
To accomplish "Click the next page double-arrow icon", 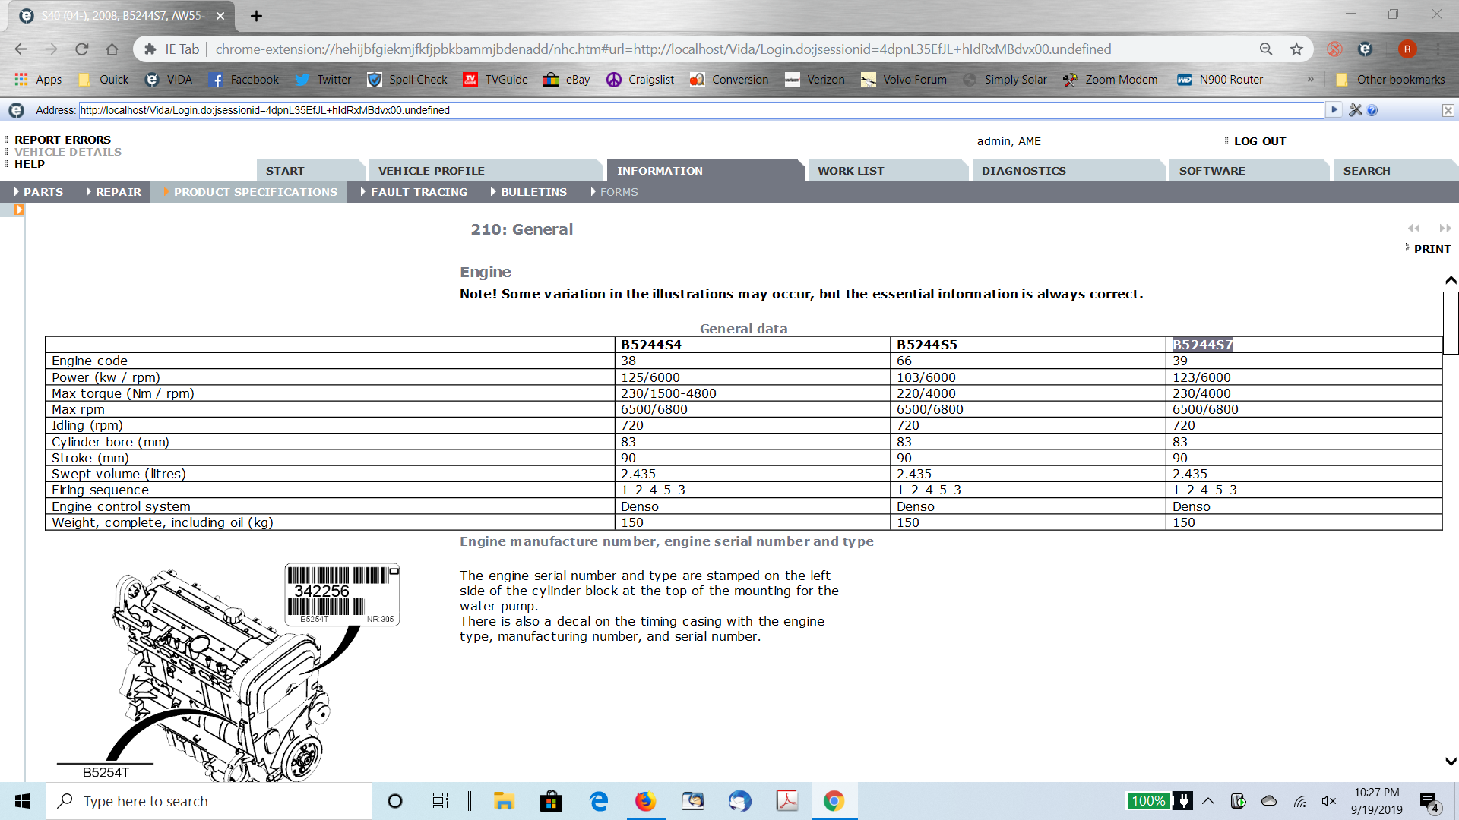I will point(1445,228).
